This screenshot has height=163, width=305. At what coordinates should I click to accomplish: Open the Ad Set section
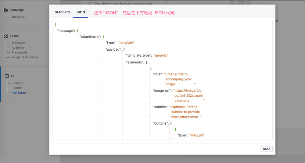point(14,36)
